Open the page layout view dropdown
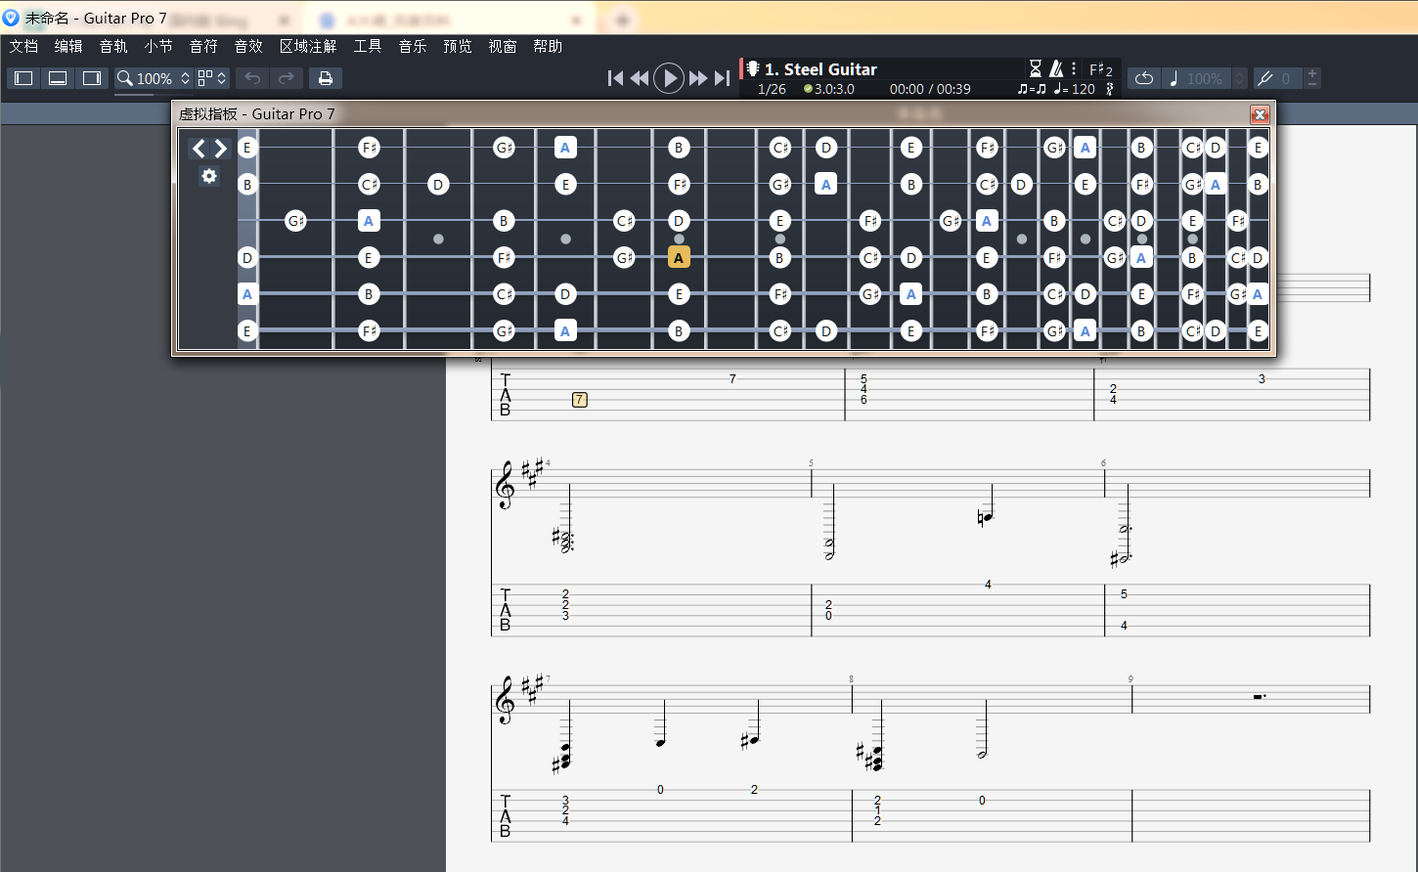 [212, 78]
